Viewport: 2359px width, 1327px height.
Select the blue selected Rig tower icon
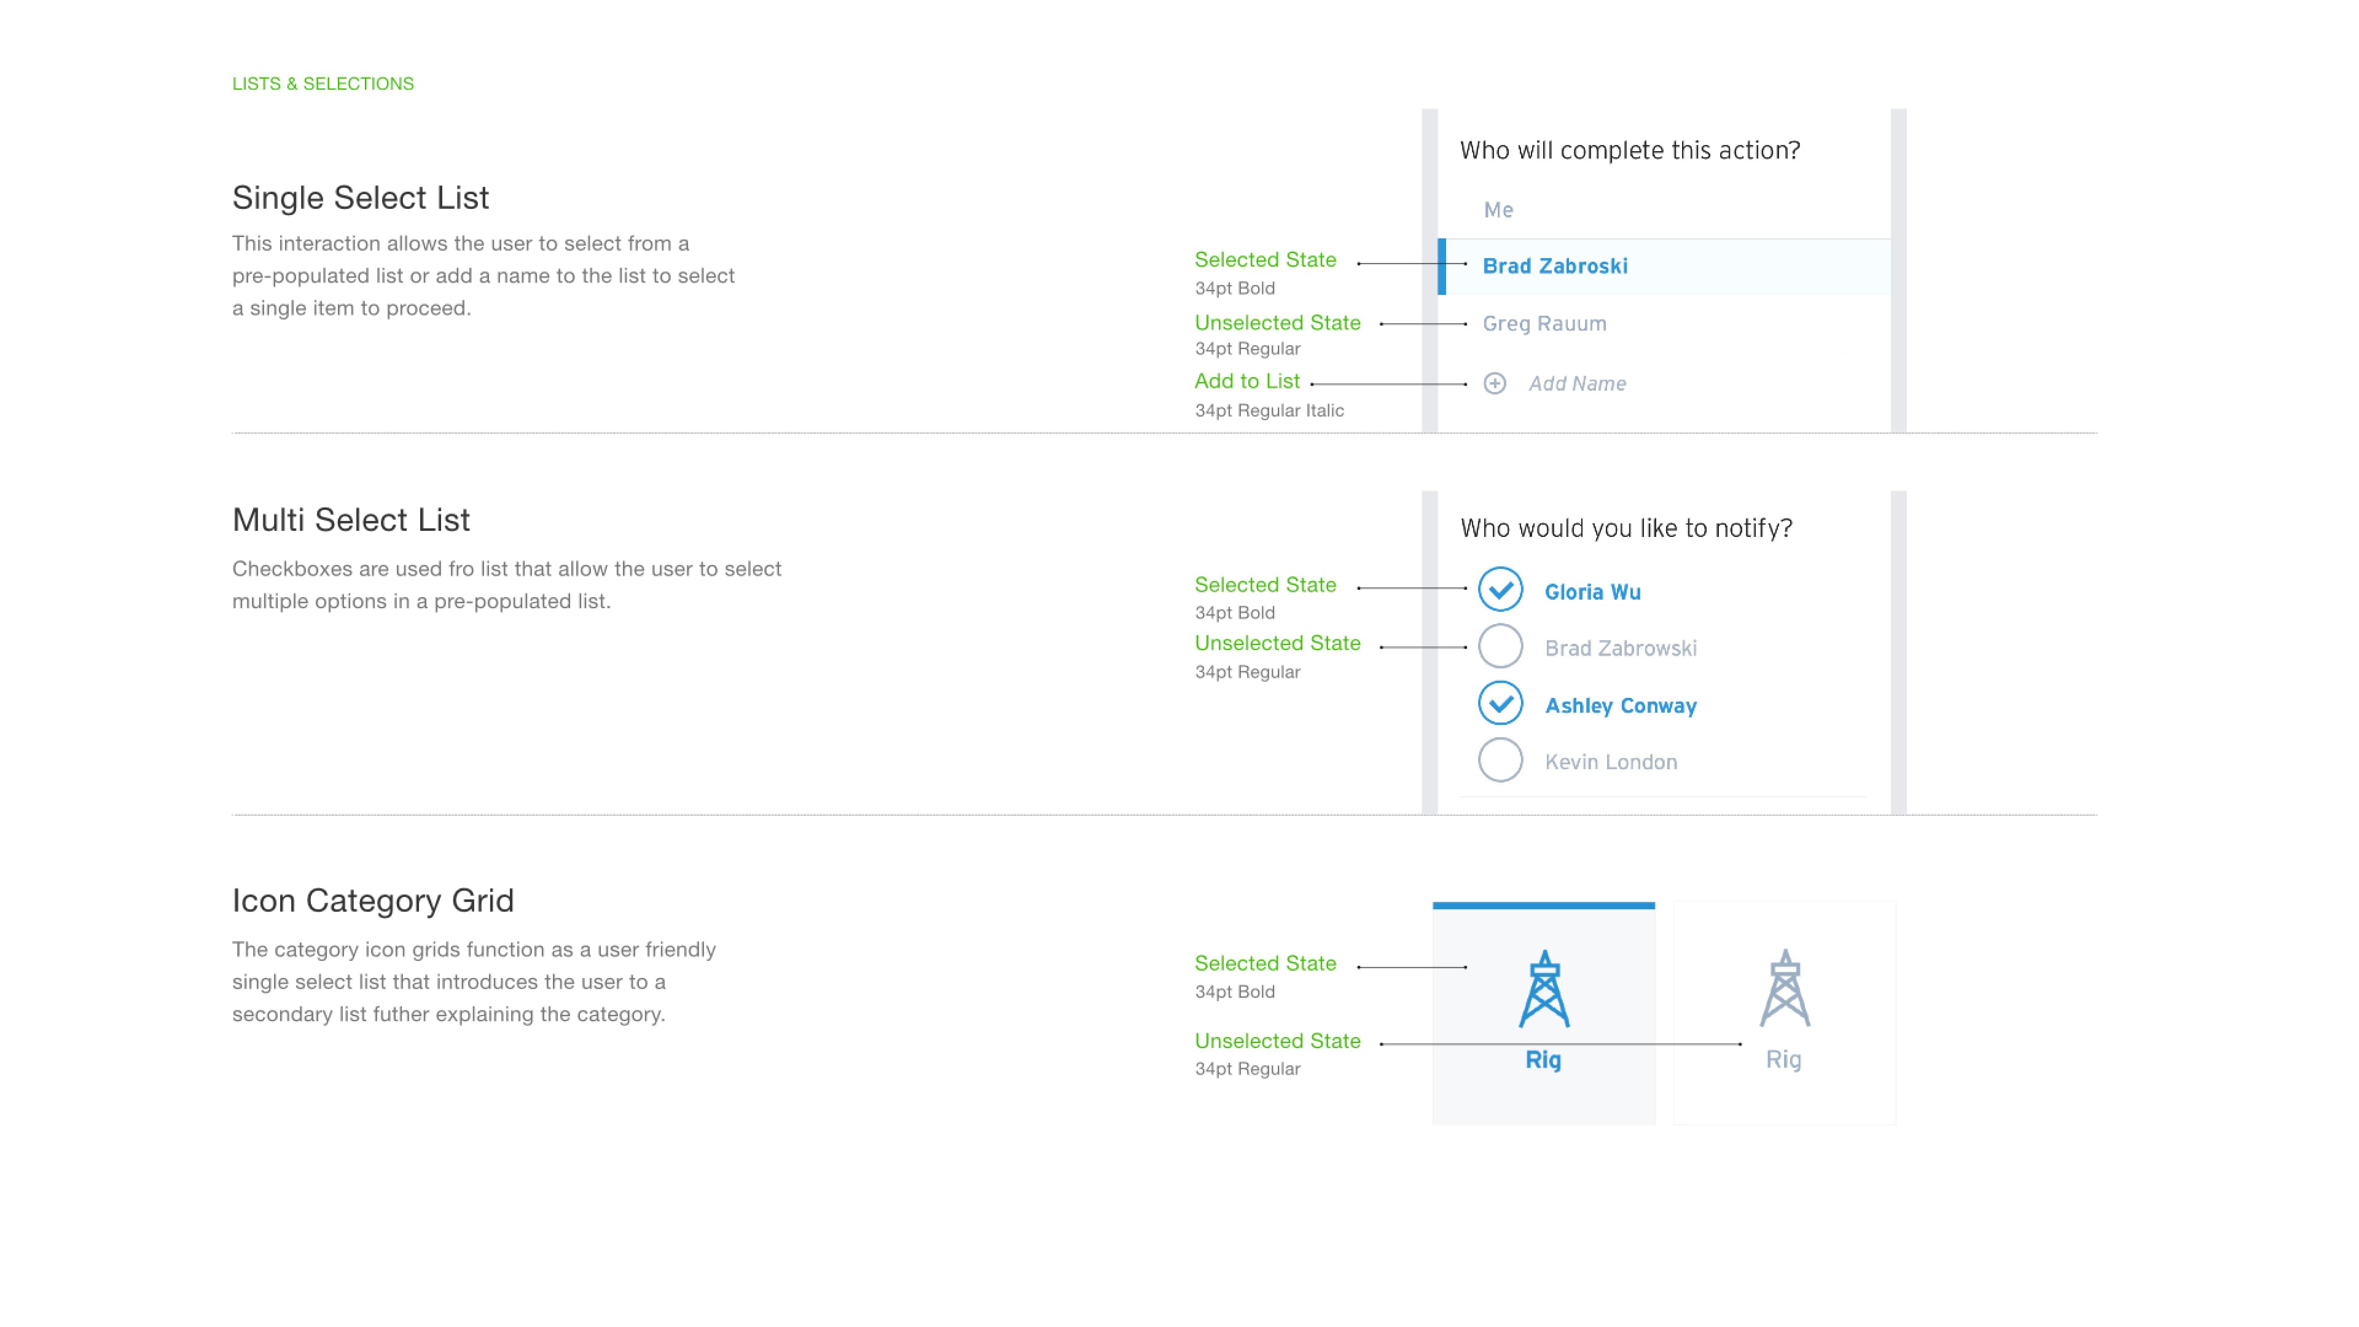coord(1544,989)
